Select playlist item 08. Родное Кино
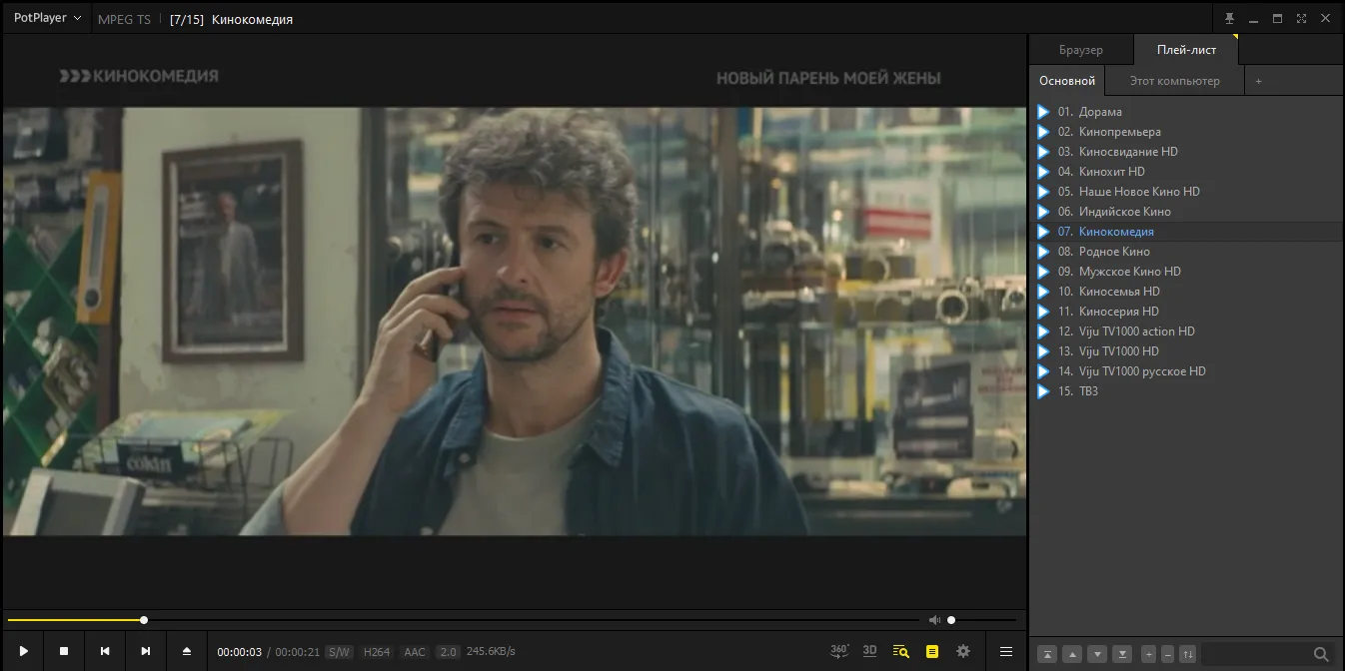This screenshot has width=1345, height=671. click(1186, 252)
